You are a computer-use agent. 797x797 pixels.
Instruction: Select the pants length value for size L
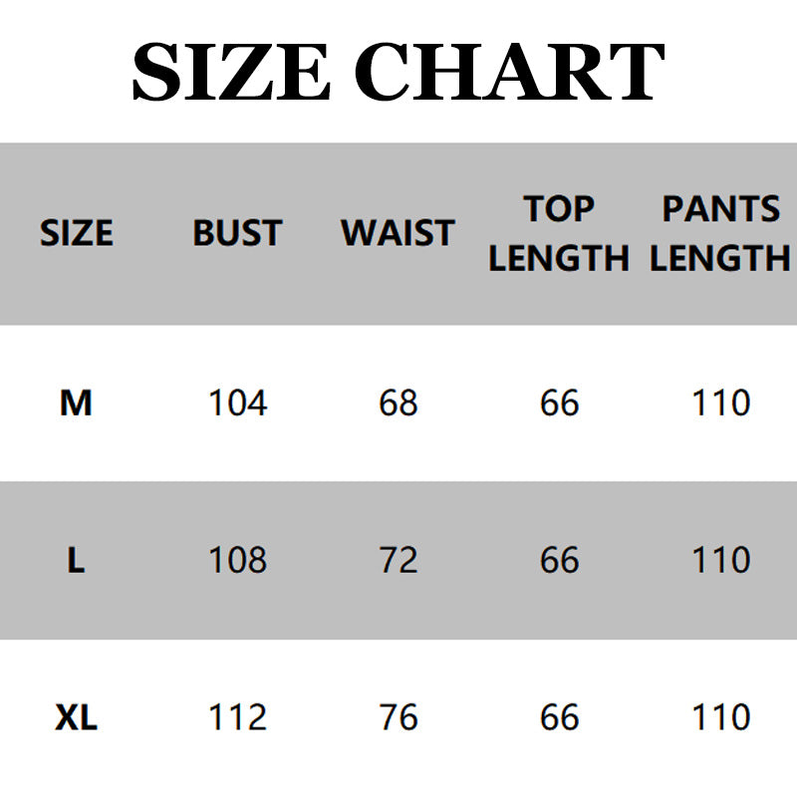pos(720,561)
